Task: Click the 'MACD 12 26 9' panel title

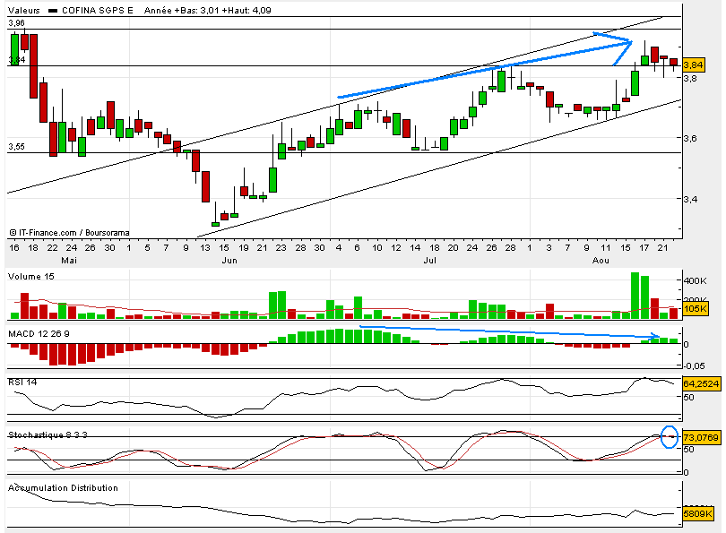Action: [39, 334]
